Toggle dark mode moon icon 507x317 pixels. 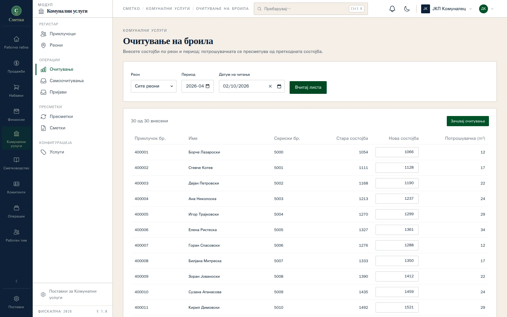(407, 9)
